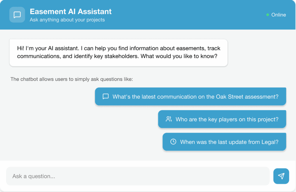
Task: Click empty blue header area right of title
Action: (x=188, y=15)
